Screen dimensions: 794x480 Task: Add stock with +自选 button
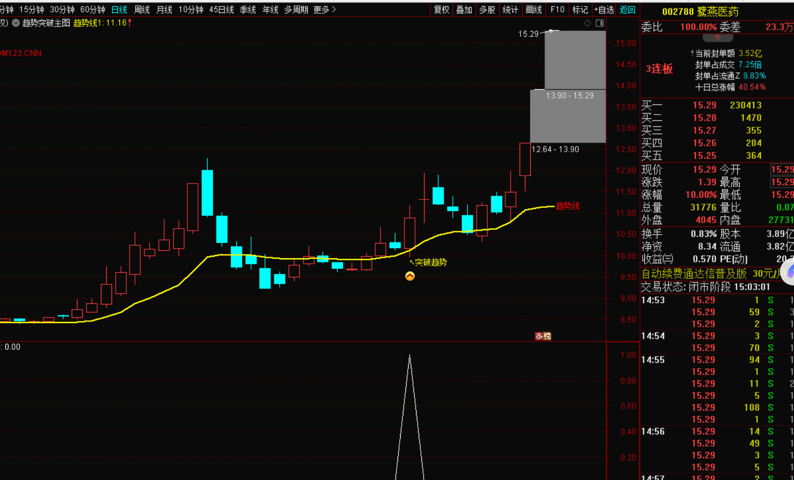point(604,10)
